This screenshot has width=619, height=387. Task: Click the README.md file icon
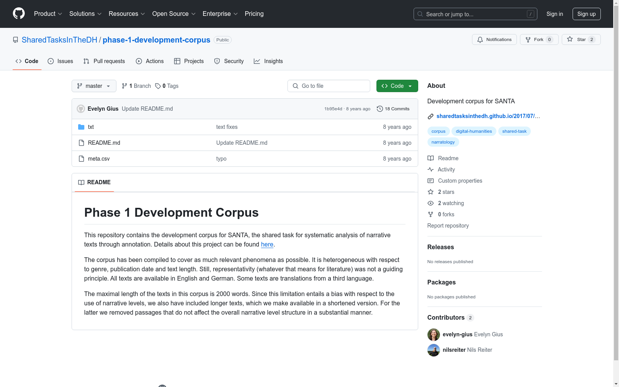click(81, 143)
